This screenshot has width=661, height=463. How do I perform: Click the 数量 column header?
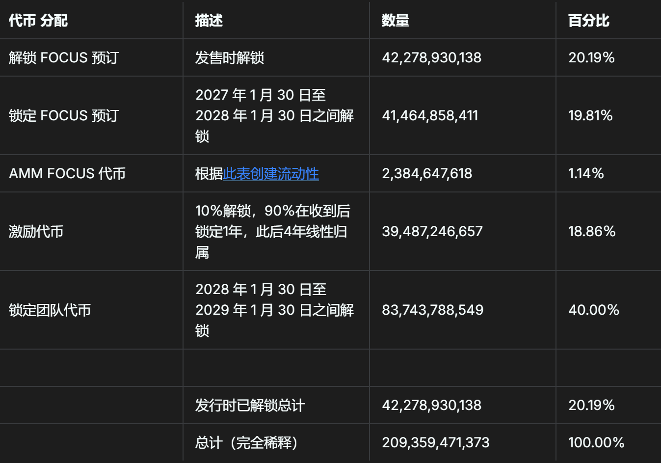click(396, 21)
